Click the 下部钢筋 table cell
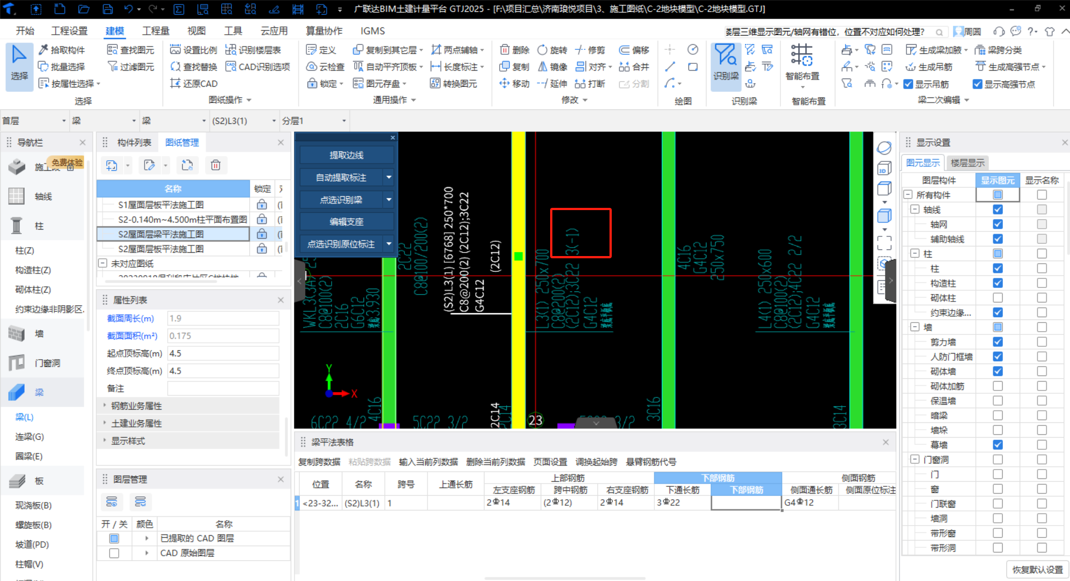The width and height of the screenshot is (1070, 581). [746, 503]
